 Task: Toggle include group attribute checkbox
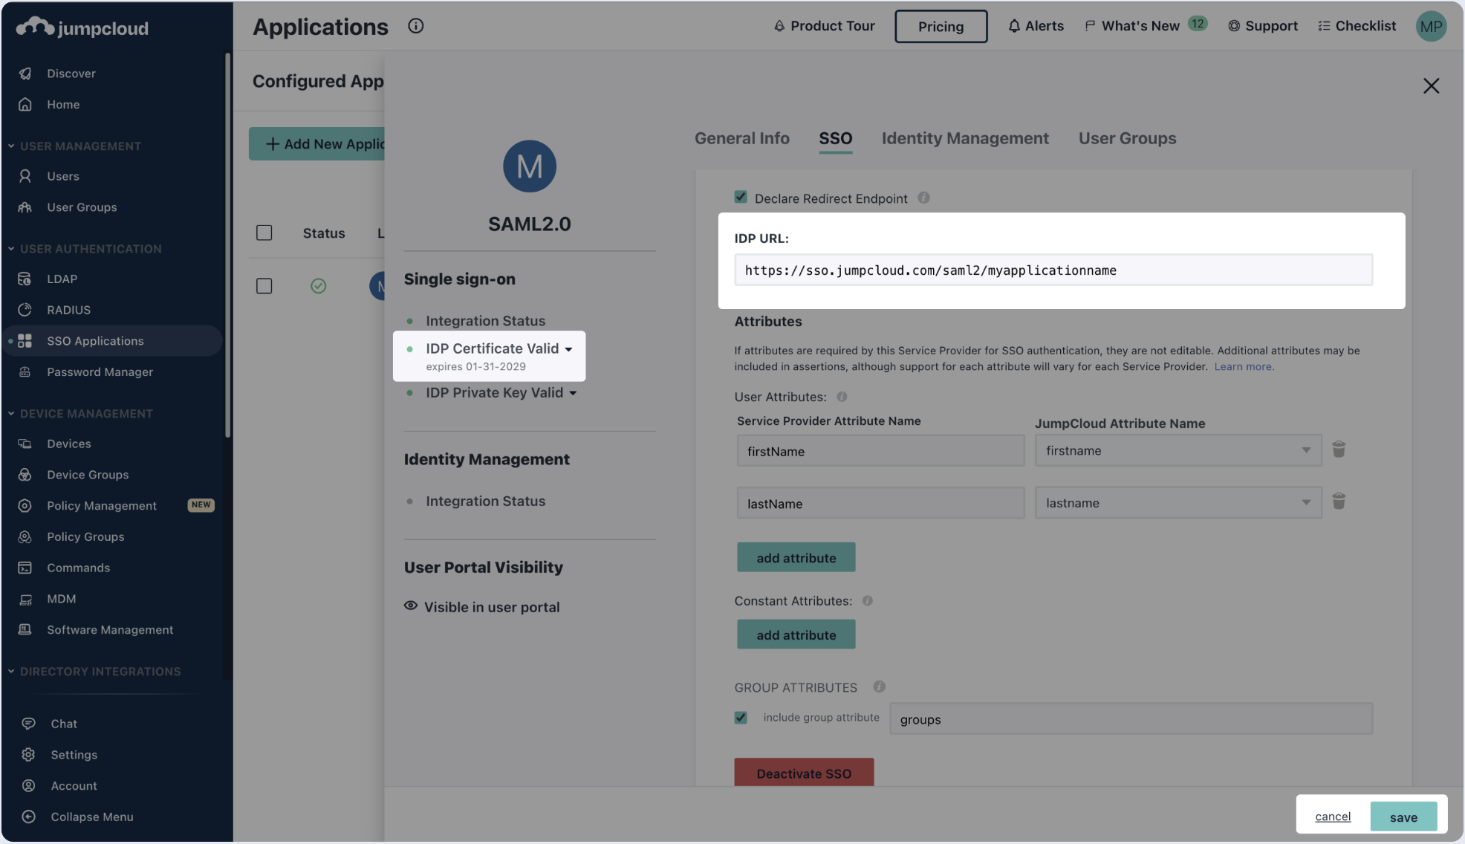(x=741, y=717)
